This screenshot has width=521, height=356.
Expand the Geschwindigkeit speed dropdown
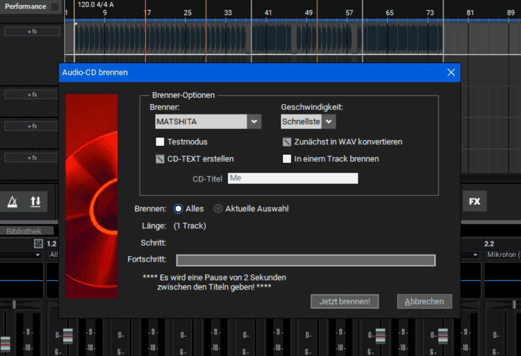tap(329, 121)
